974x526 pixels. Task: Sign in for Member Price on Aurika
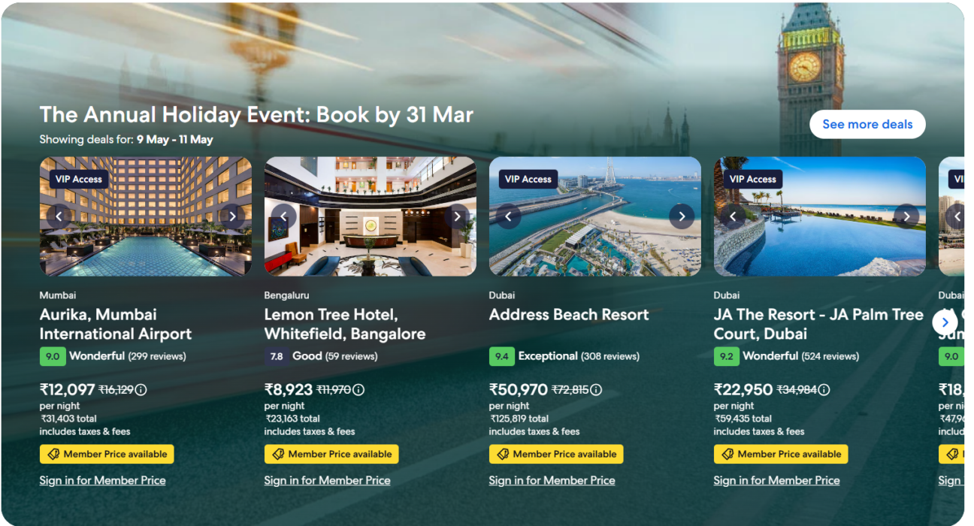pos(102,480)
